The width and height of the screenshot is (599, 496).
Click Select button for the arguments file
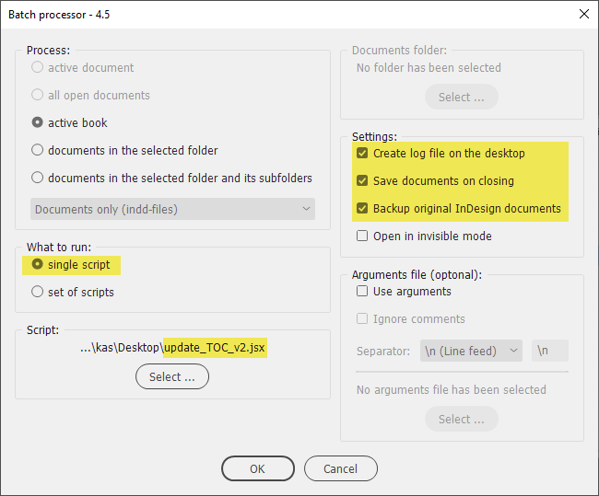tap(462, 419)
